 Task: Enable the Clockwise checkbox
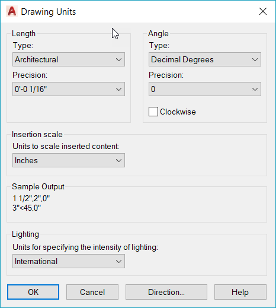click(153, 112)
